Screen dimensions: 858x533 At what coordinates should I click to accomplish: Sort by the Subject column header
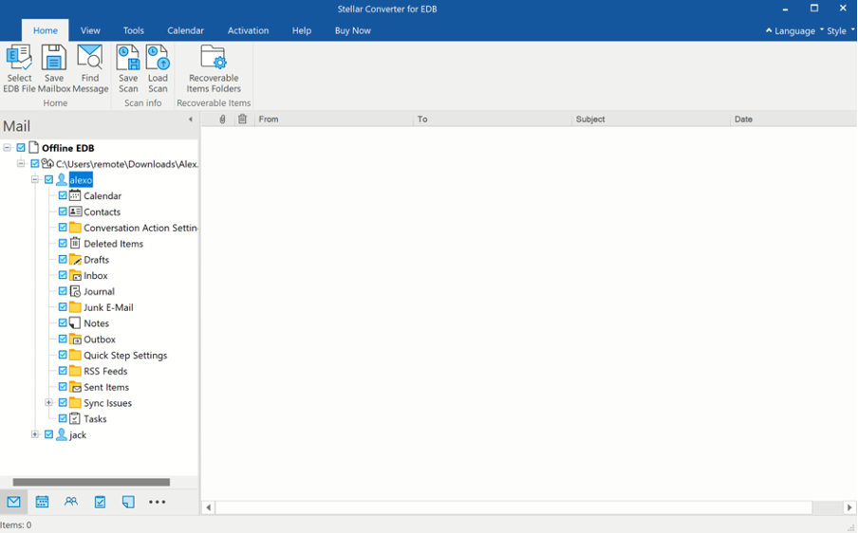pyautogui.click(x=651, y=119)
